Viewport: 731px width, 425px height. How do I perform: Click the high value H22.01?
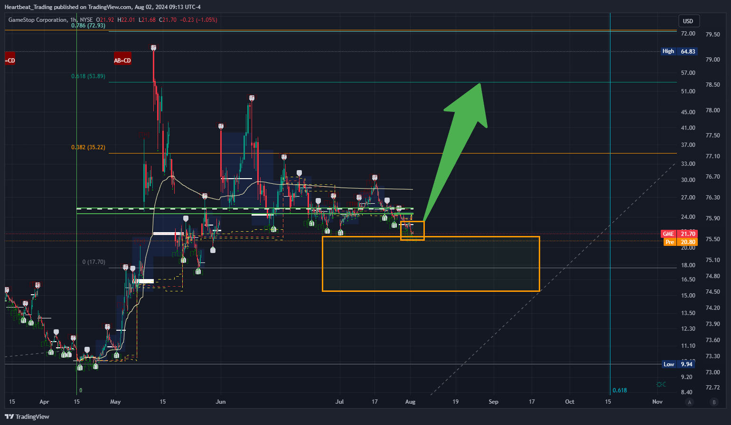(x=126, y=20)
